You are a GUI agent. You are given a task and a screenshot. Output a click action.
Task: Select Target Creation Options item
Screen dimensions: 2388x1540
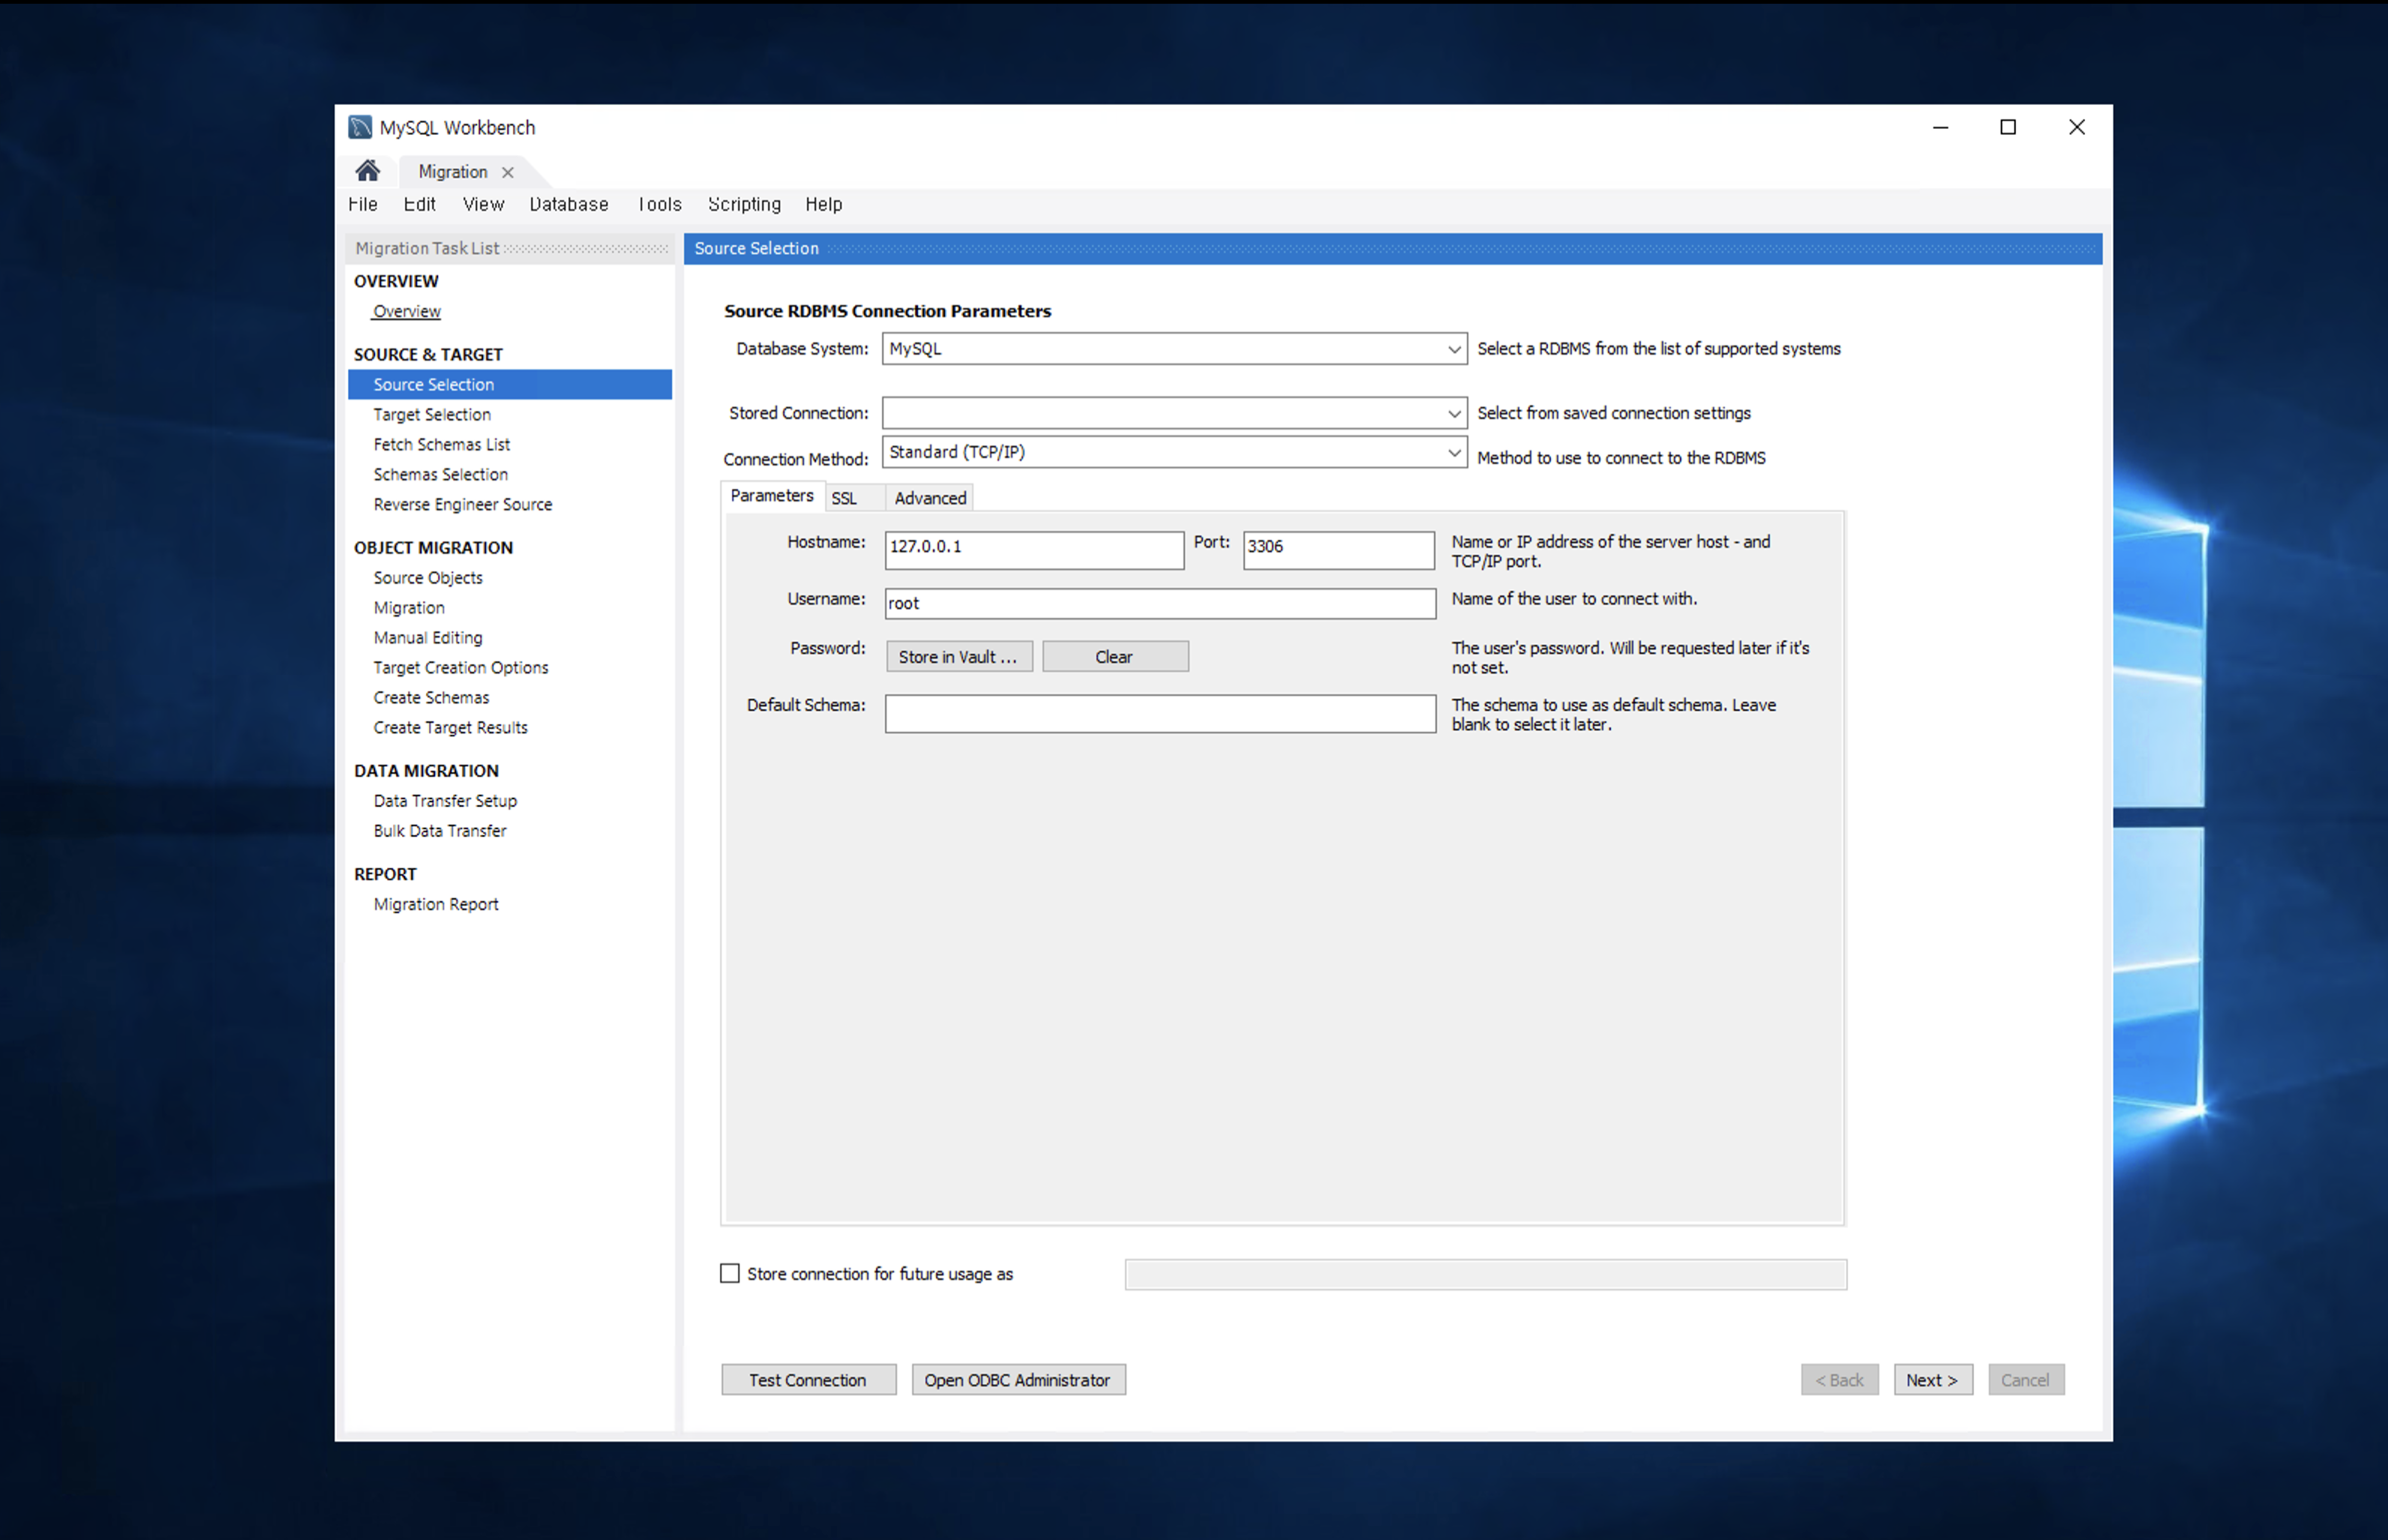(x=461, y=668)
